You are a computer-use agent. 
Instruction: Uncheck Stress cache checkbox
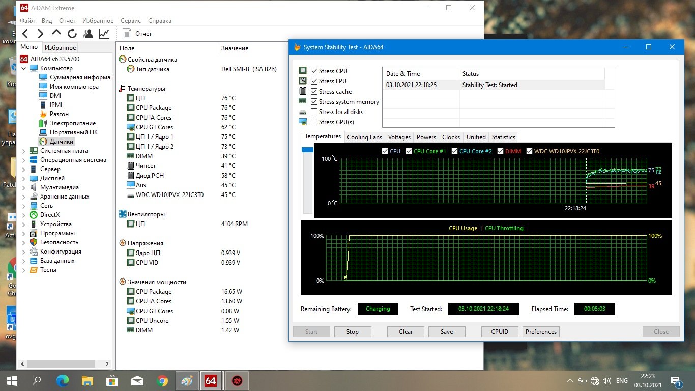[x=314, y=92]
